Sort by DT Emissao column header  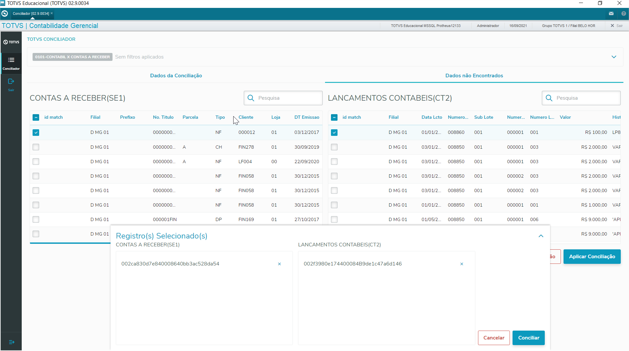coord(307,117)
